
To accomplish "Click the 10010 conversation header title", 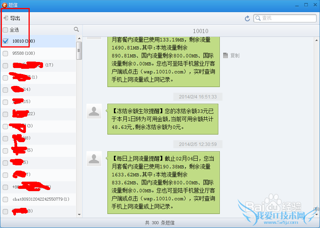I will click(x=201, y=31).
